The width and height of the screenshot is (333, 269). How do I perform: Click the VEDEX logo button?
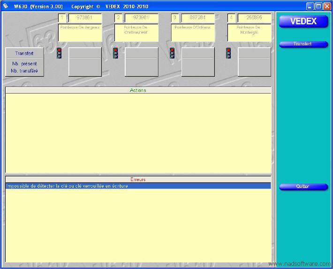coord(303,21)
